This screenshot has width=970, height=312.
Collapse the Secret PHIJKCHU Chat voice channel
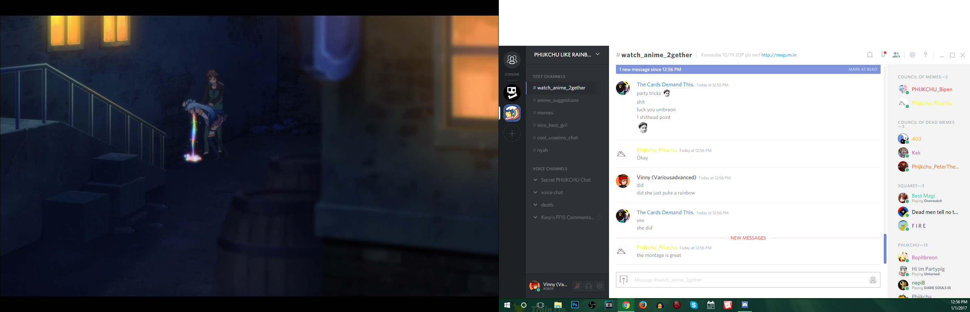536,180
